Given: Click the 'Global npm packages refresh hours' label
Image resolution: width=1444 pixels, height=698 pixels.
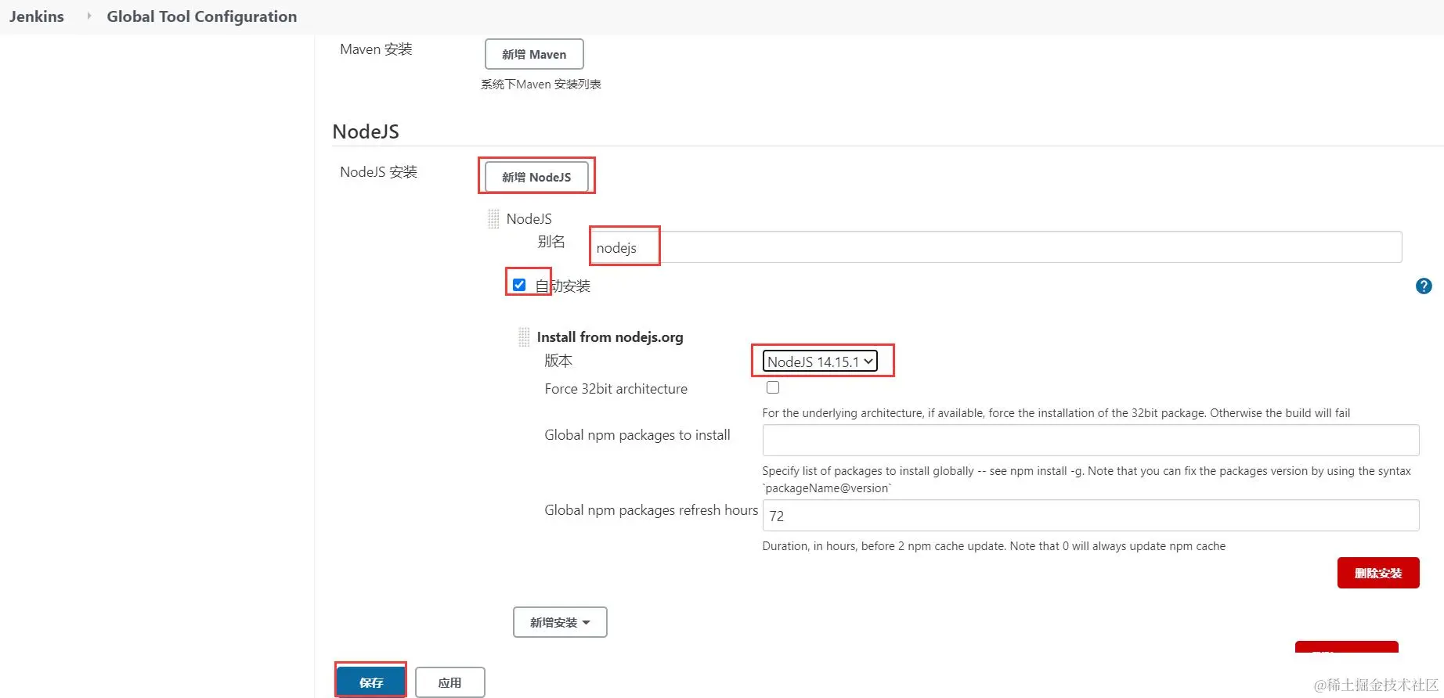Looking at the screenshot, I should pos(652,510).
